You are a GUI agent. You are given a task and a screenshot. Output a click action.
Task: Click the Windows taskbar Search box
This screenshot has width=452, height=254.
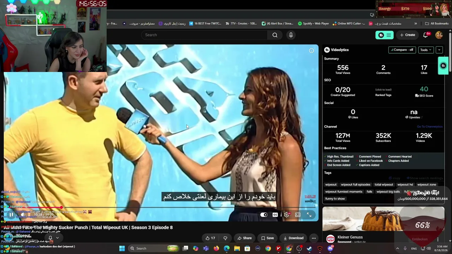coord(154,248)
